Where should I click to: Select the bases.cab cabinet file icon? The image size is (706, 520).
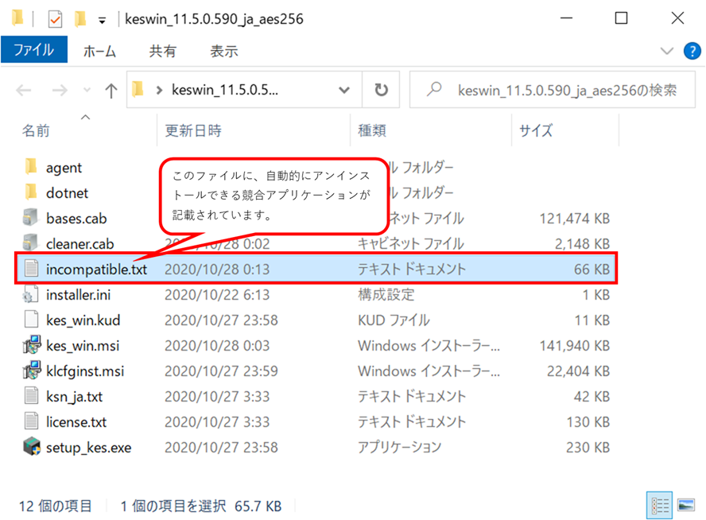[29, 218]
